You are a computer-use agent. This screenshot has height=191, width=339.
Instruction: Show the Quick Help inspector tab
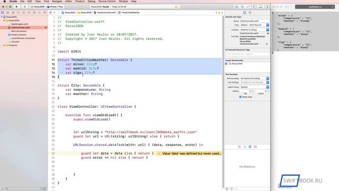coord(250,13)
